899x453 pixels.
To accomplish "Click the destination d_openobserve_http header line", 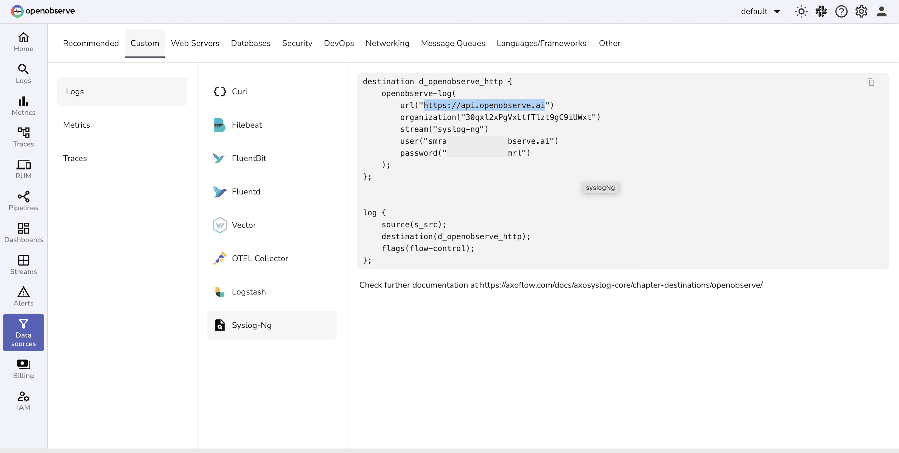I will pos(437,81).
